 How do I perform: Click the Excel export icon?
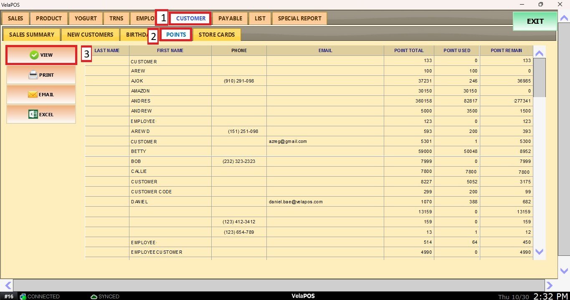pos(33,114)
